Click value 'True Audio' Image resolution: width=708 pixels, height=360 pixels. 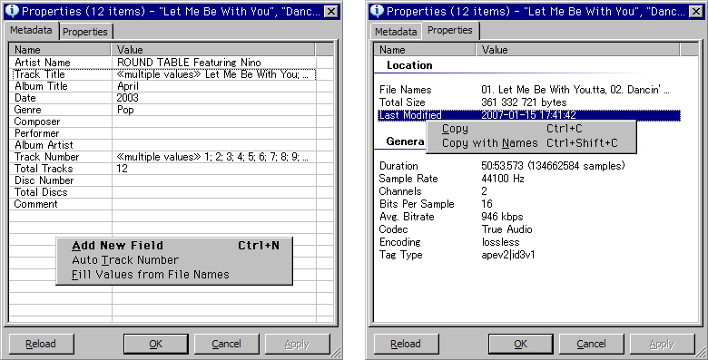point(506,229)
